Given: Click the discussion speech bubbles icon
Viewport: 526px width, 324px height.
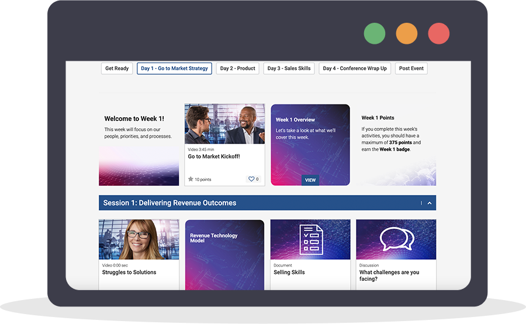Looking at the screenshot, I should click(x=396, y=239).
